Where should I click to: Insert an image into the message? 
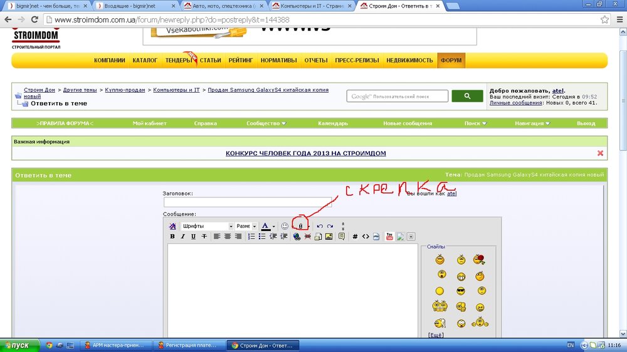(x=329, y=237)
